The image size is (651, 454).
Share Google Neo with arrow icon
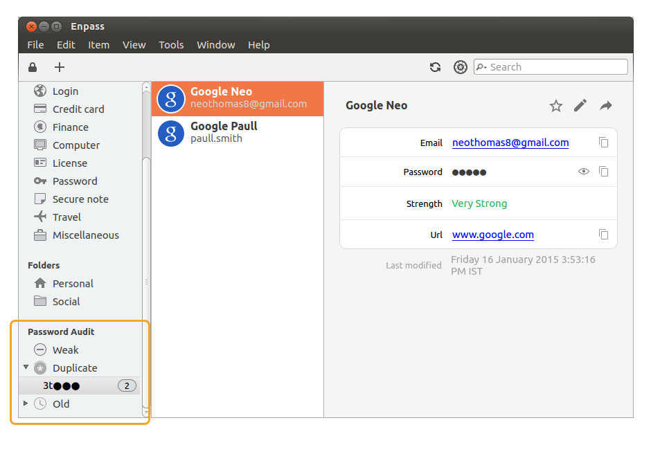pos(606,106)
